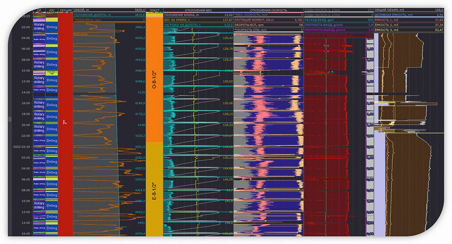This screenshot has width=452, height=244.
Task: Select the ПОЛОЖЕНИЕ ДОЛОТА parameter row
Action: pos(109,15)
